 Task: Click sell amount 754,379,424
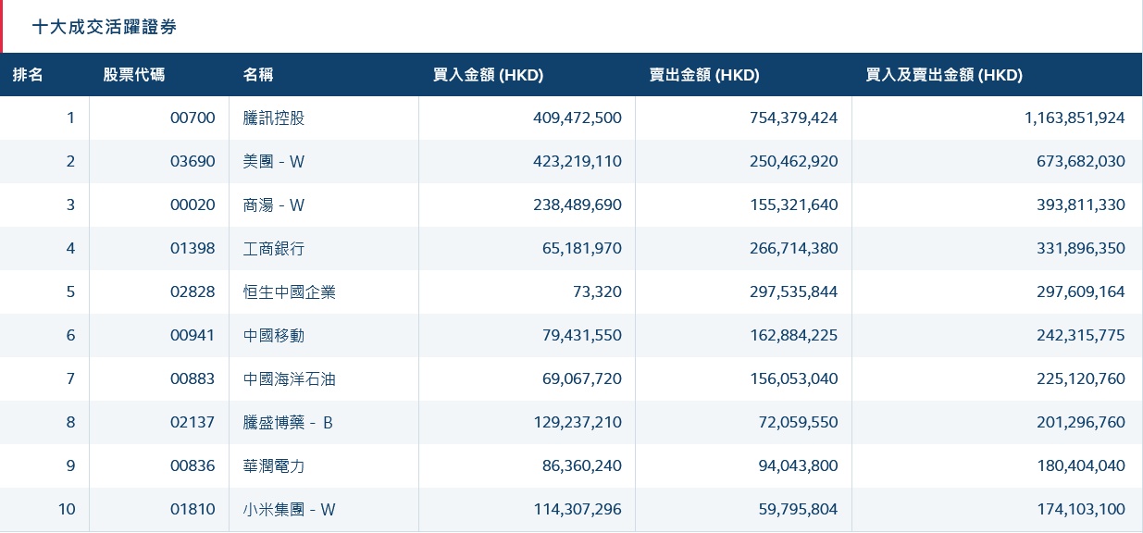pyautogui.click(x=794, y=118)
